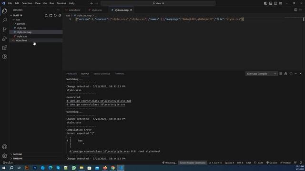305x171 pixels.
Task: Open the Explorer view in activity bar
Action: [x=4, y=11]
